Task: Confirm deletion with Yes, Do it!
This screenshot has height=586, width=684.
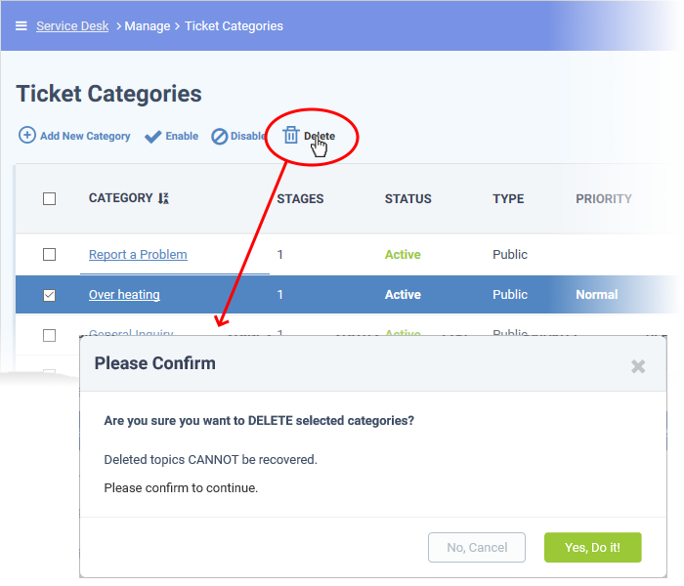Action: pyautogui.click(x=592, y=547)
